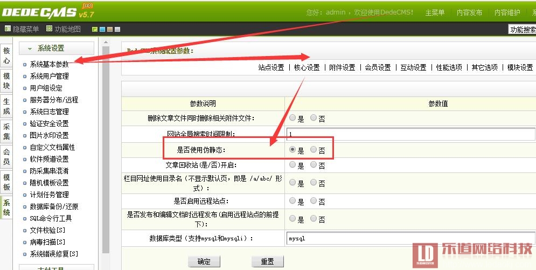Select 否 for 栏目网址使用目录名

[314, 183]
